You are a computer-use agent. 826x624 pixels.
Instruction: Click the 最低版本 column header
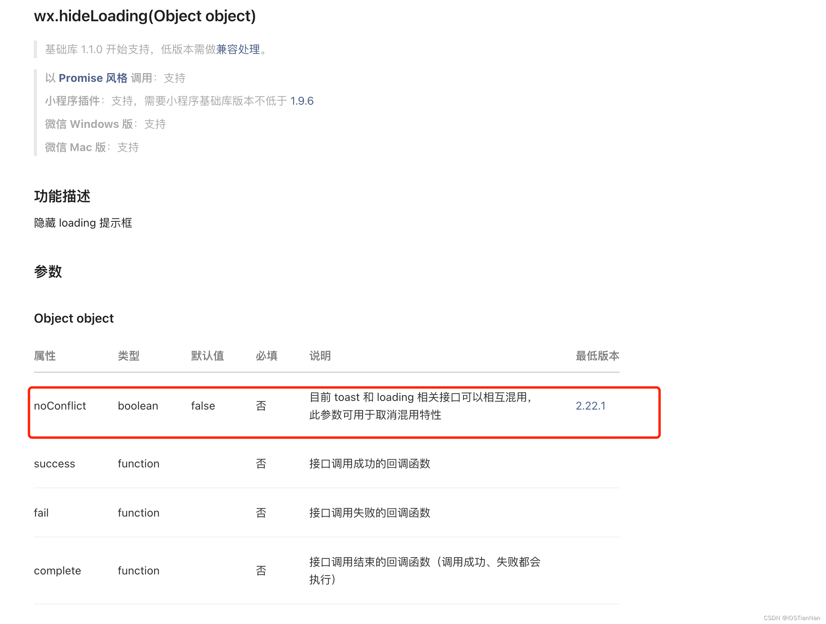coord(598,356)
